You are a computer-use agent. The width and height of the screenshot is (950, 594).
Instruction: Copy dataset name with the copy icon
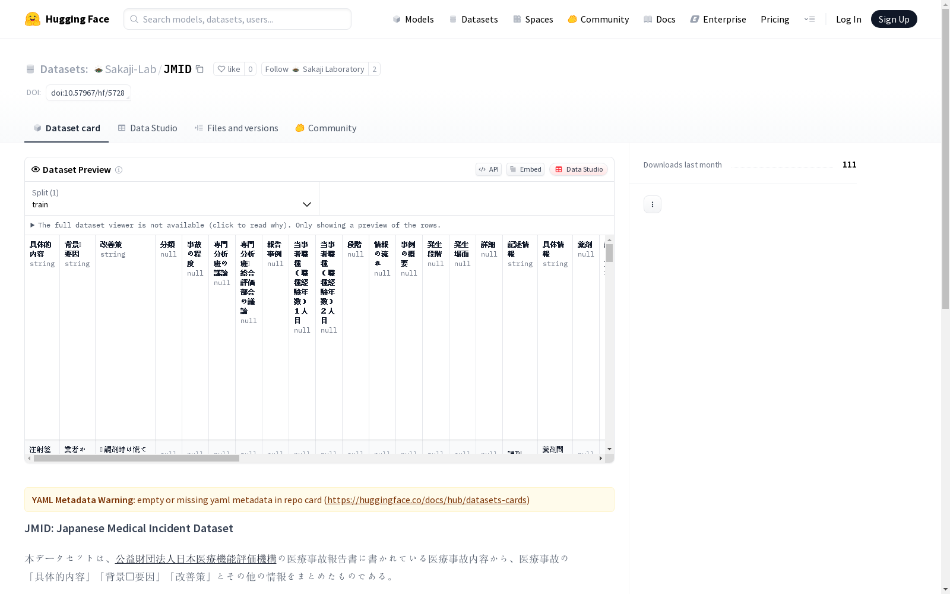pyautogui.click(x=200, y=69)
